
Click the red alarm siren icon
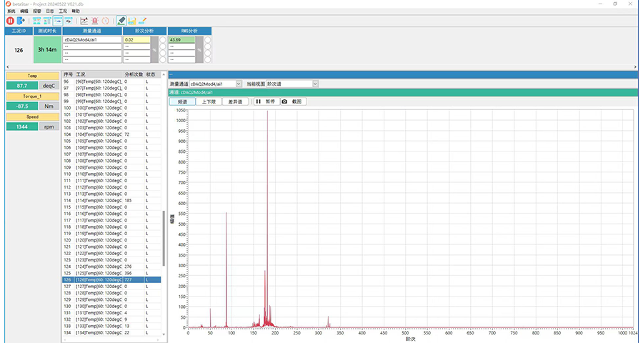[x=94, y=21]
